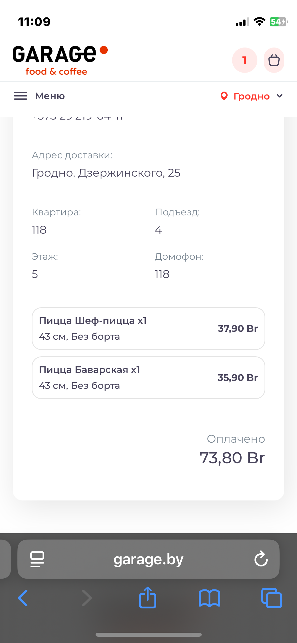Open the Меню navigation label
This screenshot has height=643, width=297.
(50, 96)
